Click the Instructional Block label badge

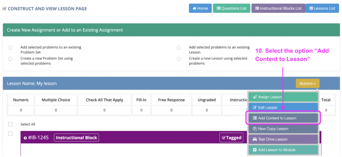click(x=77, y=138)
